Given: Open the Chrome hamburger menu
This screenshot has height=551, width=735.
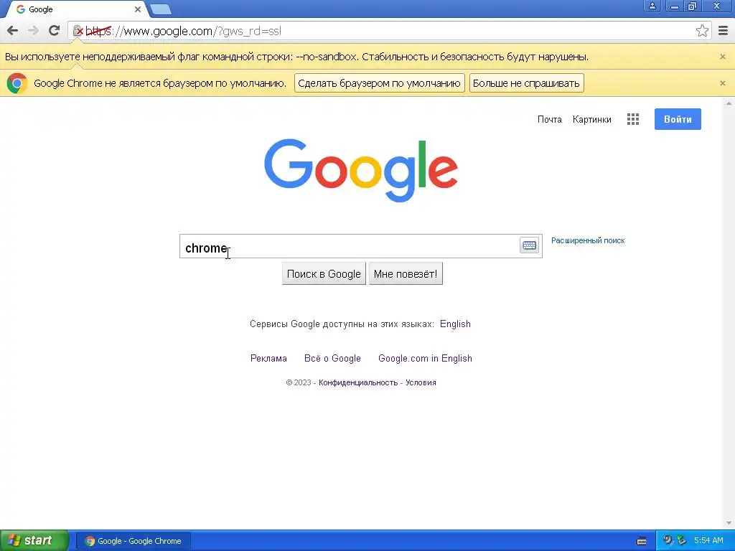Looking at the screenshot, I should click(724, 31).
